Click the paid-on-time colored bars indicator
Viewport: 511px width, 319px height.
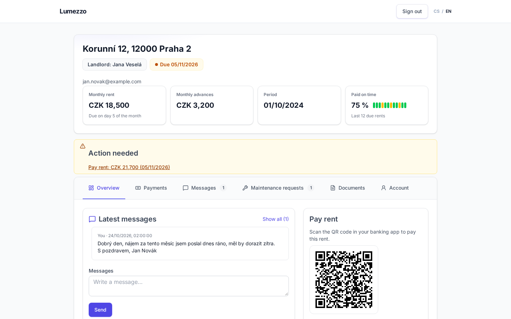(390, 105)
